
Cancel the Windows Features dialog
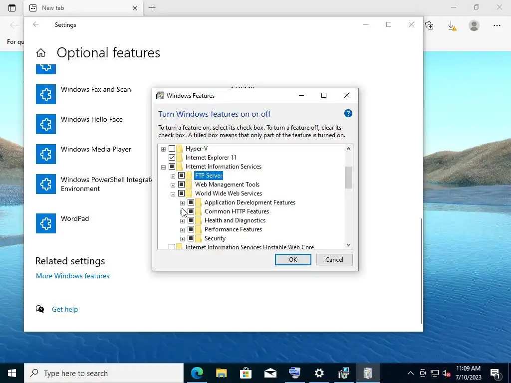click(334, 259)
